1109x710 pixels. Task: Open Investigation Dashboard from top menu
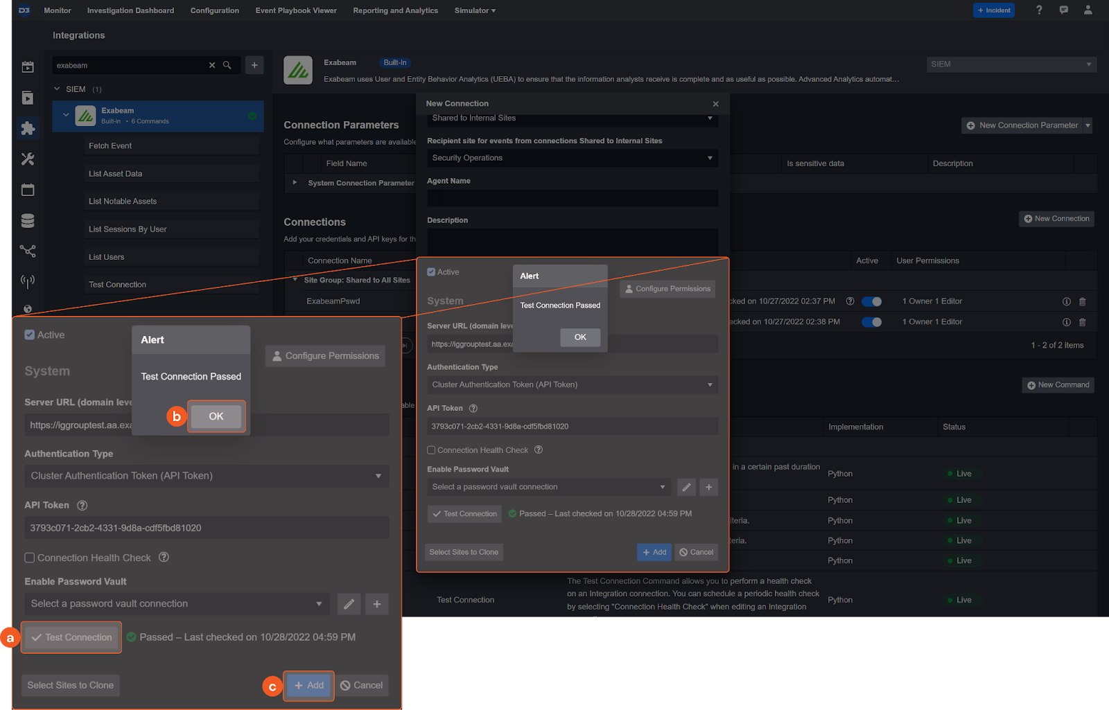coord(130,10)
